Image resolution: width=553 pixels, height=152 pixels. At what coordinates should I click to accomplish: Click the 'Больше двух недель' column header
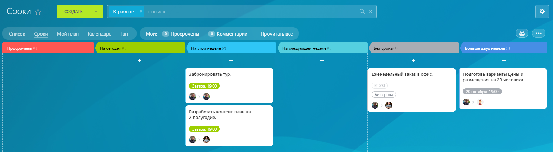pyautogui.click(x=504, y=48)
